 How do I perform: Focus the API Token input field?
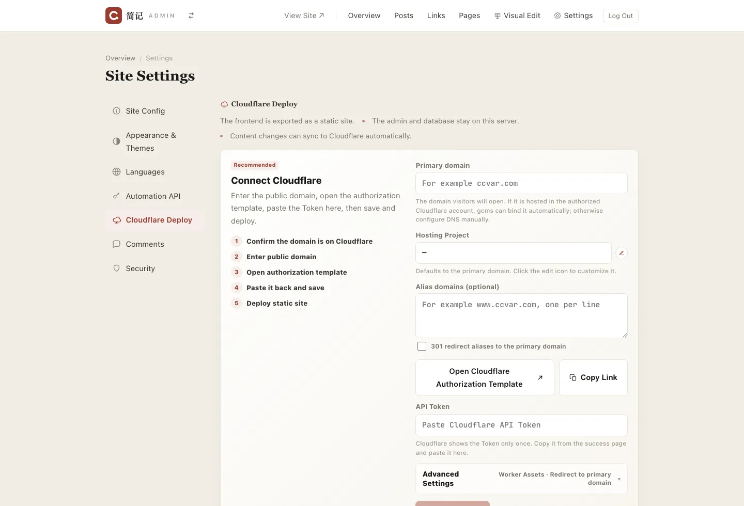coord(521,425)
